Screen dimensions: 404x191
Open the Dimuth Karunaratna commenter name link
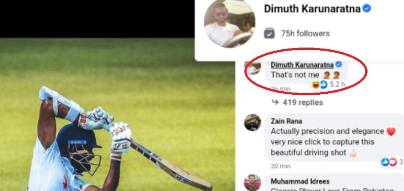coord(302,65)
